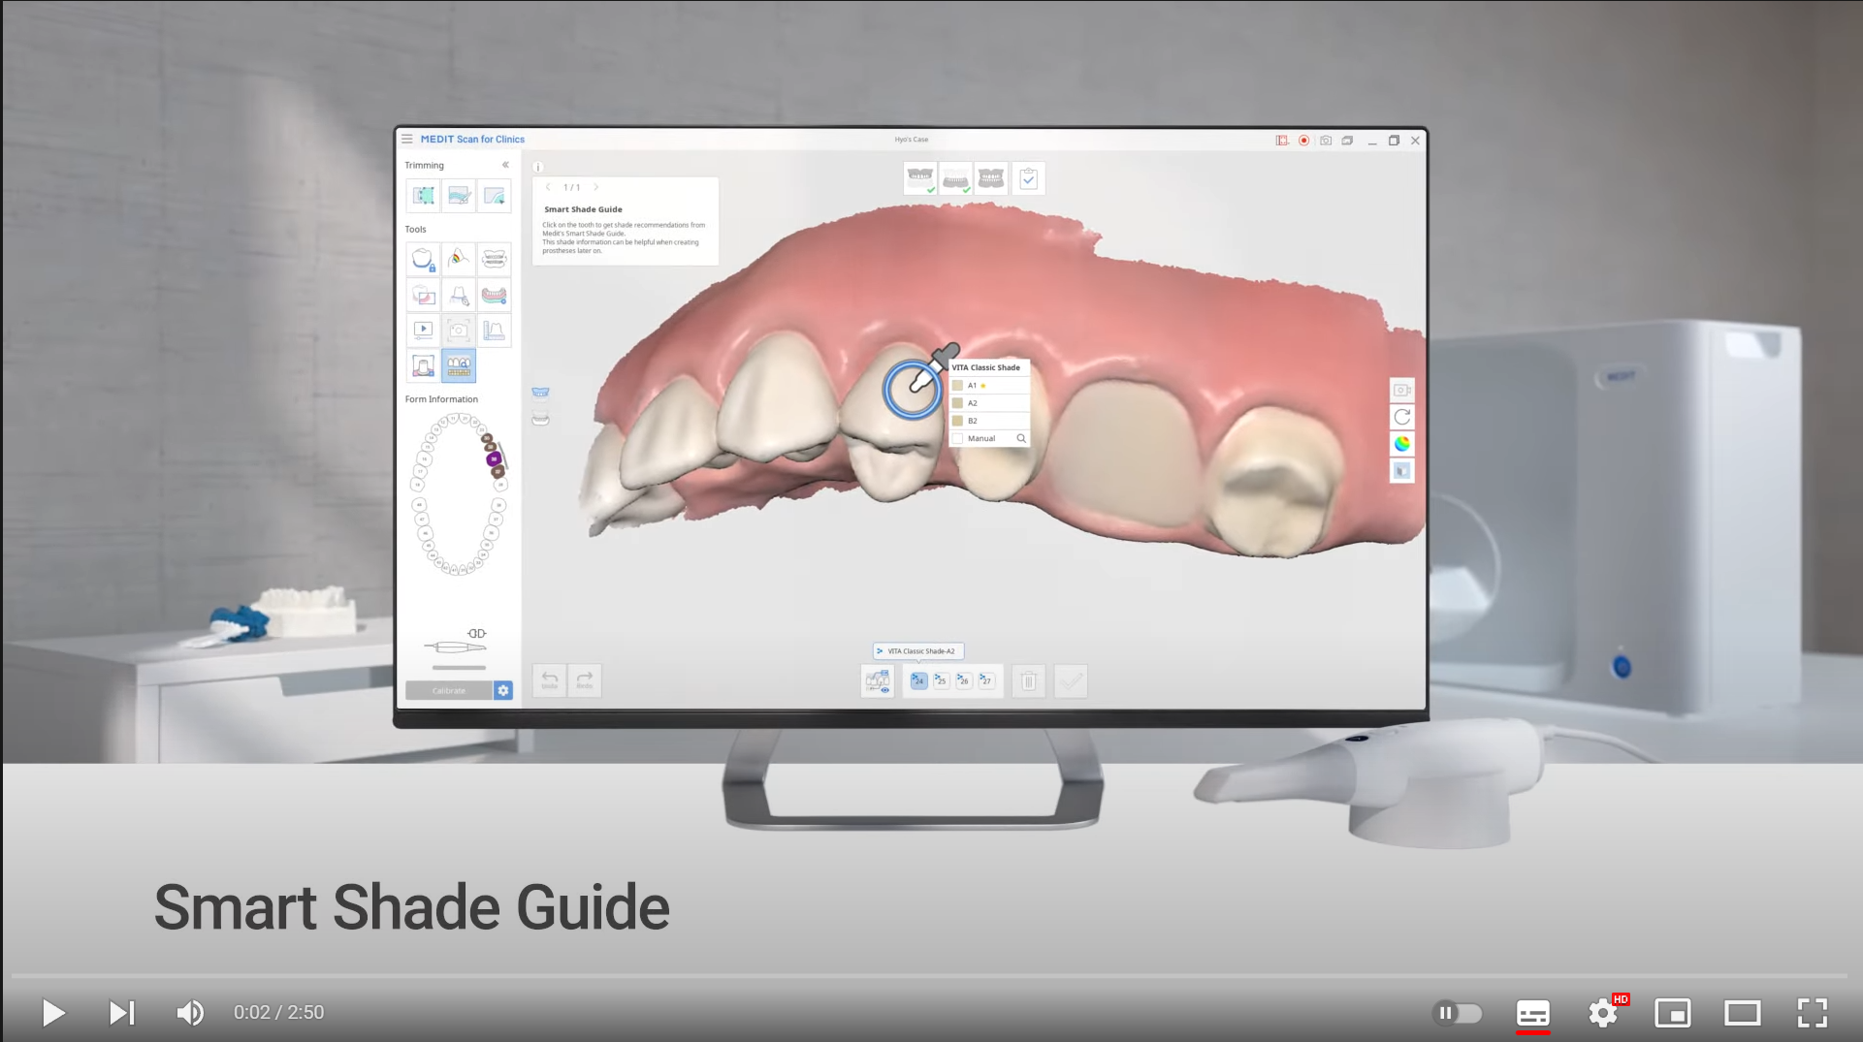Reset the view with the circular arrow icon
The width and height of the screenshot is (1863, 1042).
point(1402,417)
